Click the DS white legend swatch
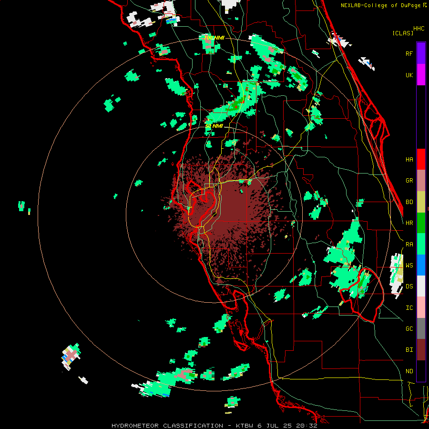429x429 pixels. (421, 286)
